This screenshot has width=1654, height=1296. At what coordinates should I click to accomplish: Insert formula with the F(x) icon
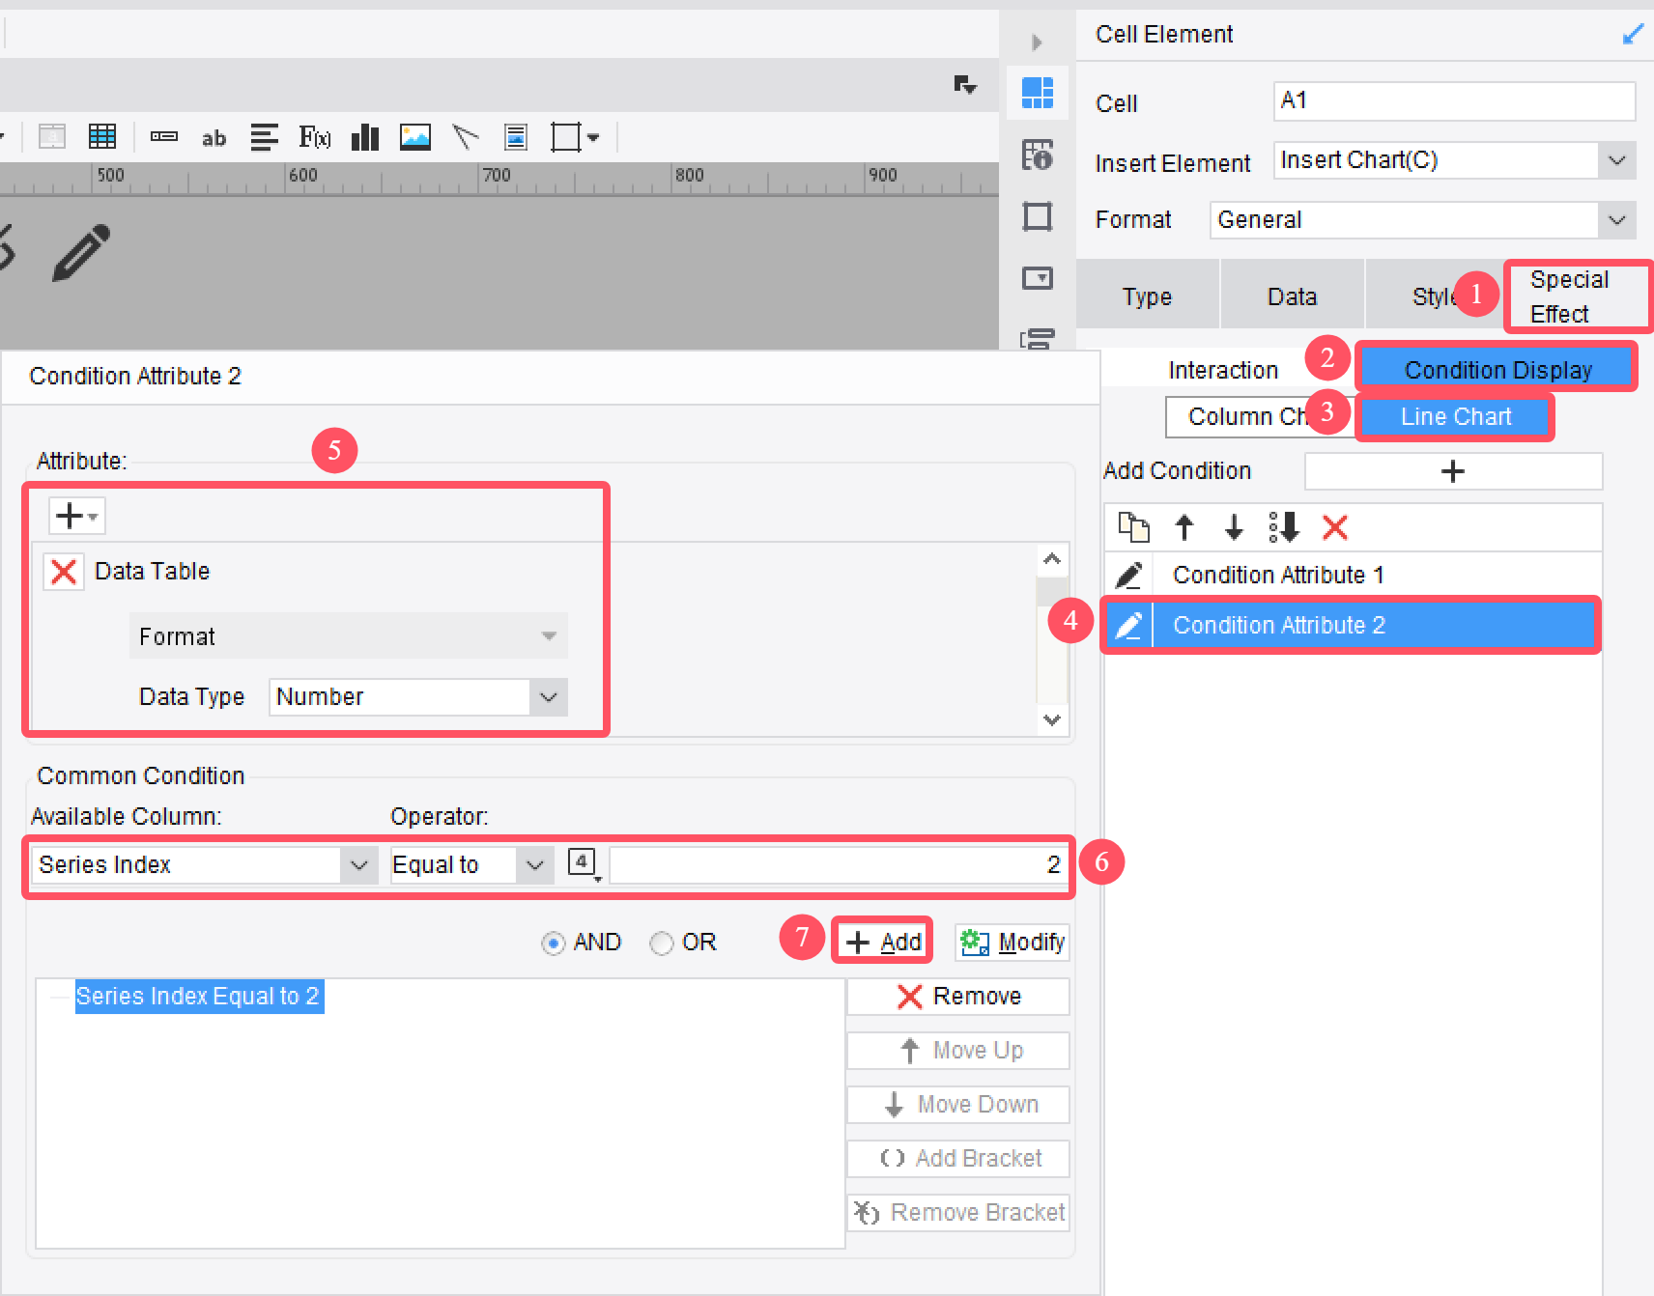point(315,137)
